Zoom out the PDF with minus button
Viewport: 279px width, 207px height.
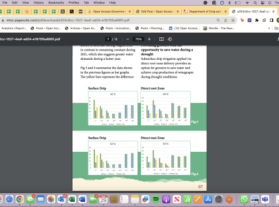128,39
